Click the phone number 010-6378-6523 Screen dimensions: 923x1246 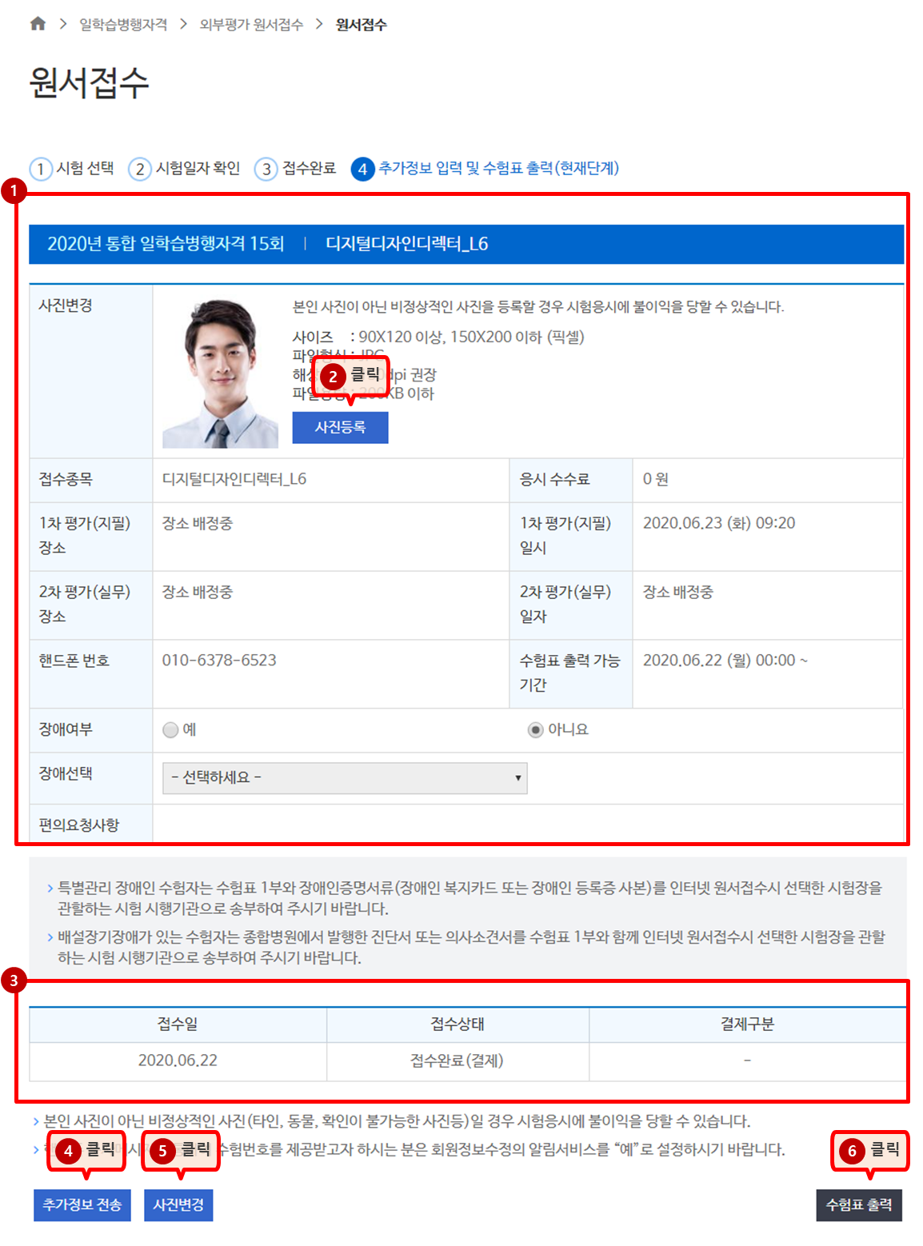click(219, 660)
